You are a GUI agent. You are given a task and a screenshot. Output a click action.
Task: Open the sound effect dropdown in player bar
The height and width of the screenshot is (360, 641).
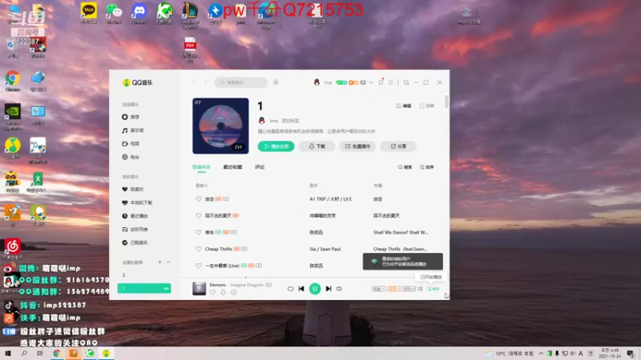click(409, 289)
